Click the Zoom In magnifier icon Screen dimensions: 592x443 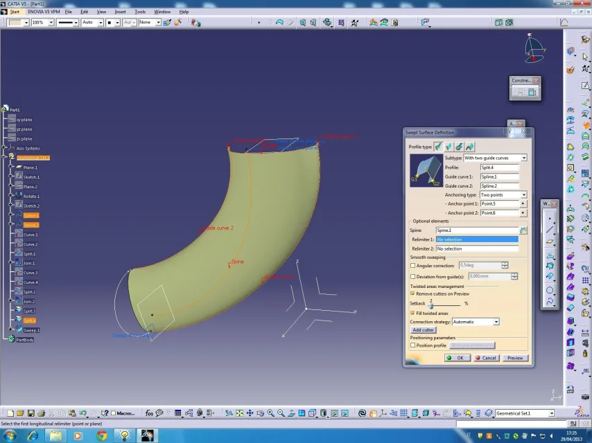[270, 413]
